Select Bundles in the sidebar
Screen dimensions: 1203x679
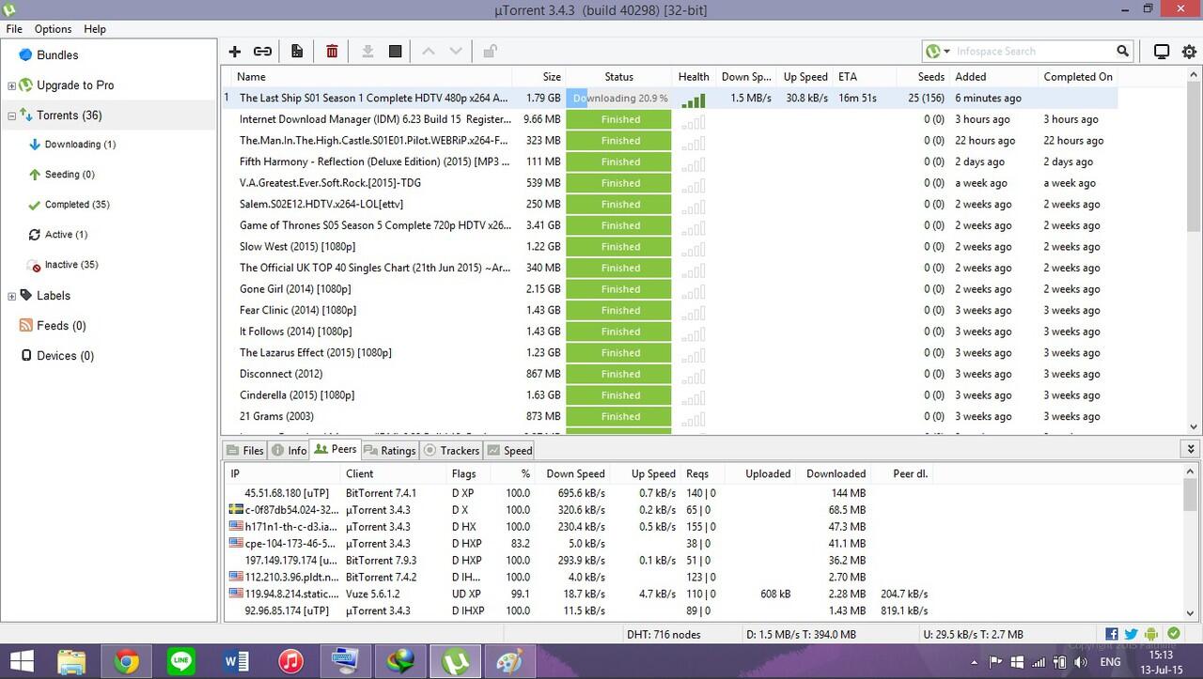[57, 55]
